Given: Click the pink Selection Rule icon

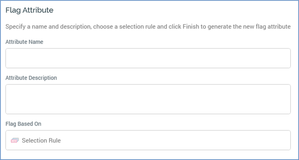Looking at the screenshot, I should click(15, 140).
